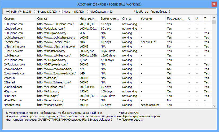219x132 pixels.
Task: Select the 1fichier.com row
Action: (x=107, y=42)
